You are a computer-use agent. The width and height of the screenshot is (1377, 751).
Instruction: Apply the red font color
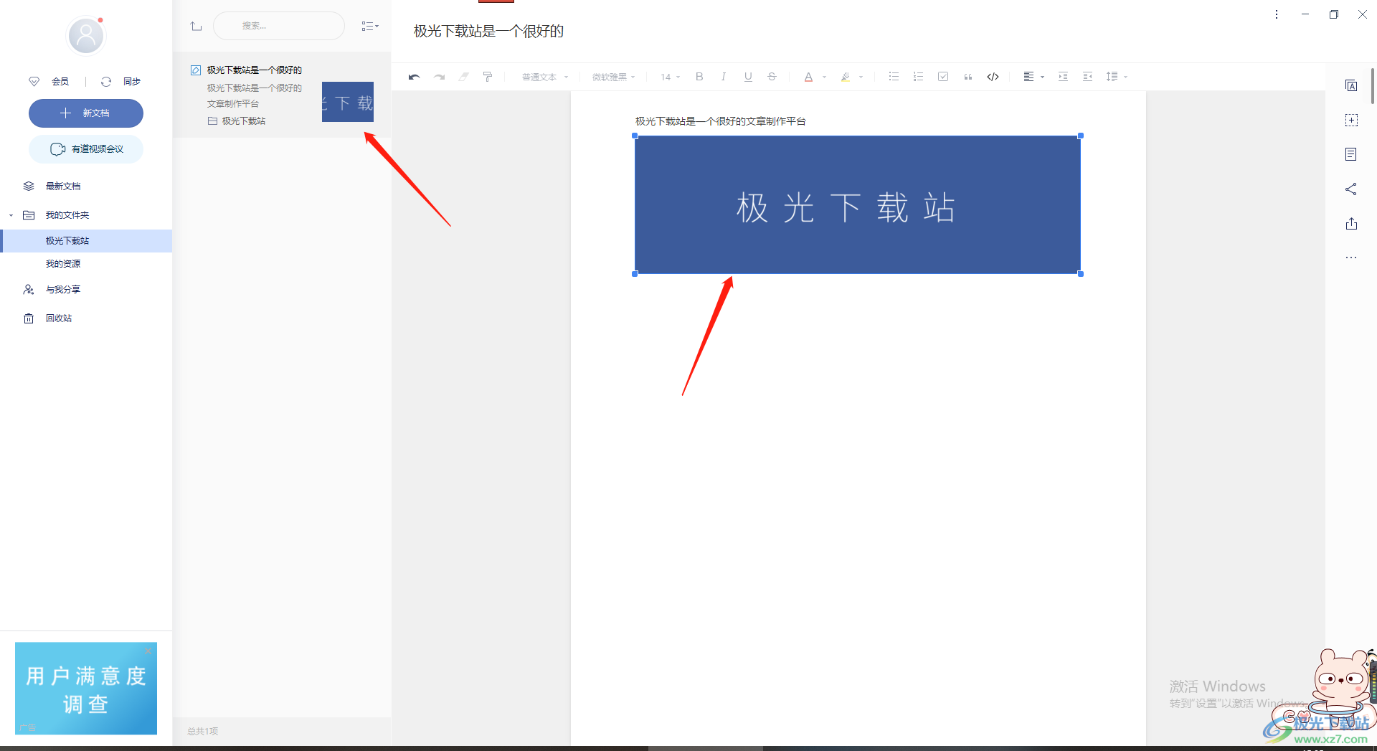tap(808, 77)
